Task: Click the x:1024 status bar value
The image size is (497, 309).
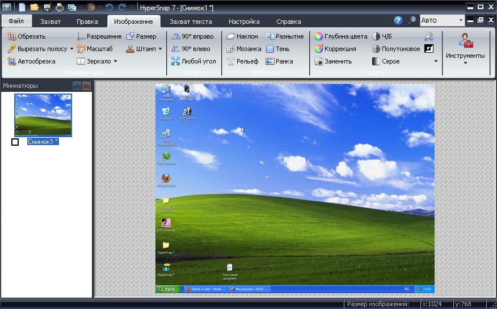Action: point(432,304)
